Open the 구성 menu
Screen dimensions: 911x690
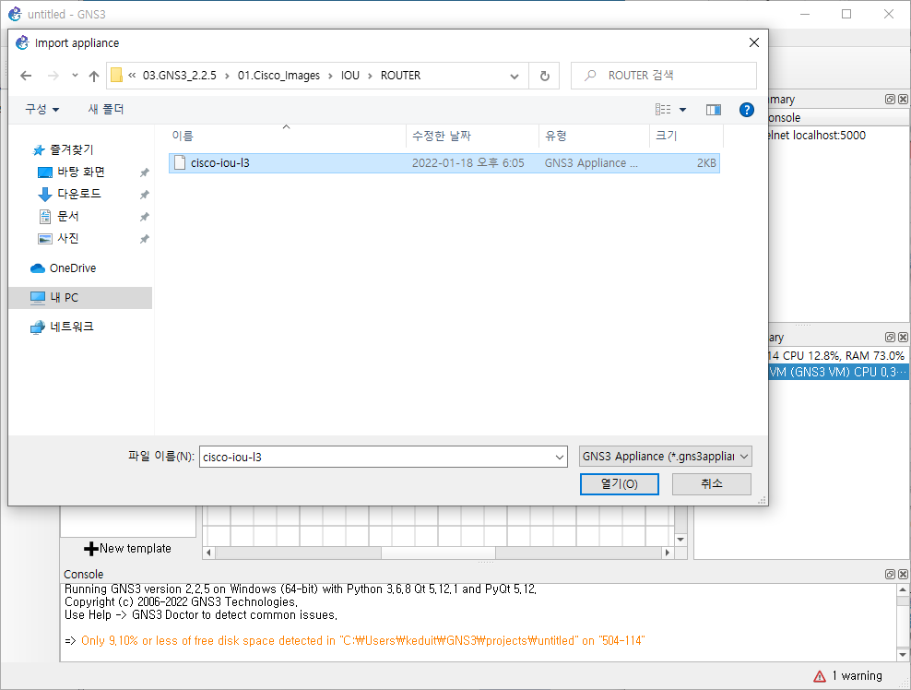41,109
